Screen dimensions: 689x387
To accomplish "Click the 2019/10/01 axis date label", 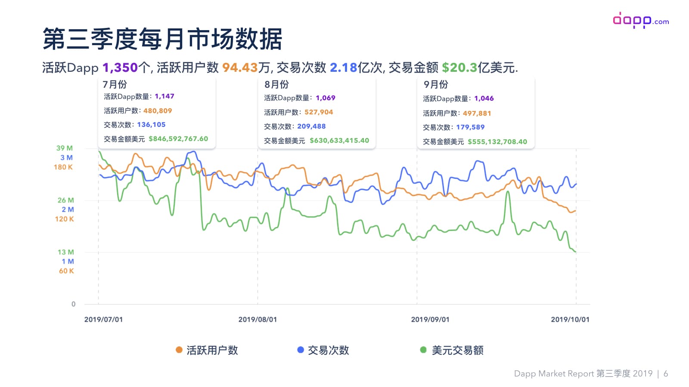I will click(570, 319).
